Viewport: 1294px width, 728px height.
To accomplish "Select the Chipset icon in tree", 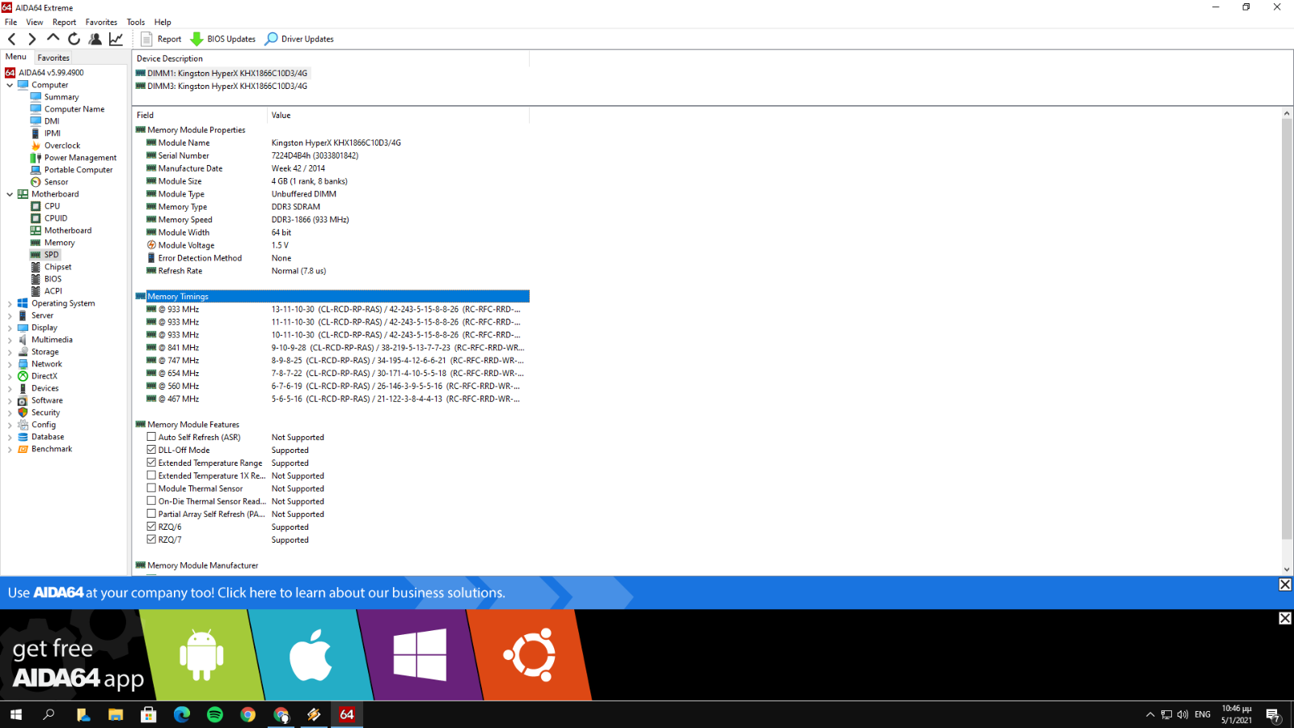I will pyautogui.click(x=36, y=267).
